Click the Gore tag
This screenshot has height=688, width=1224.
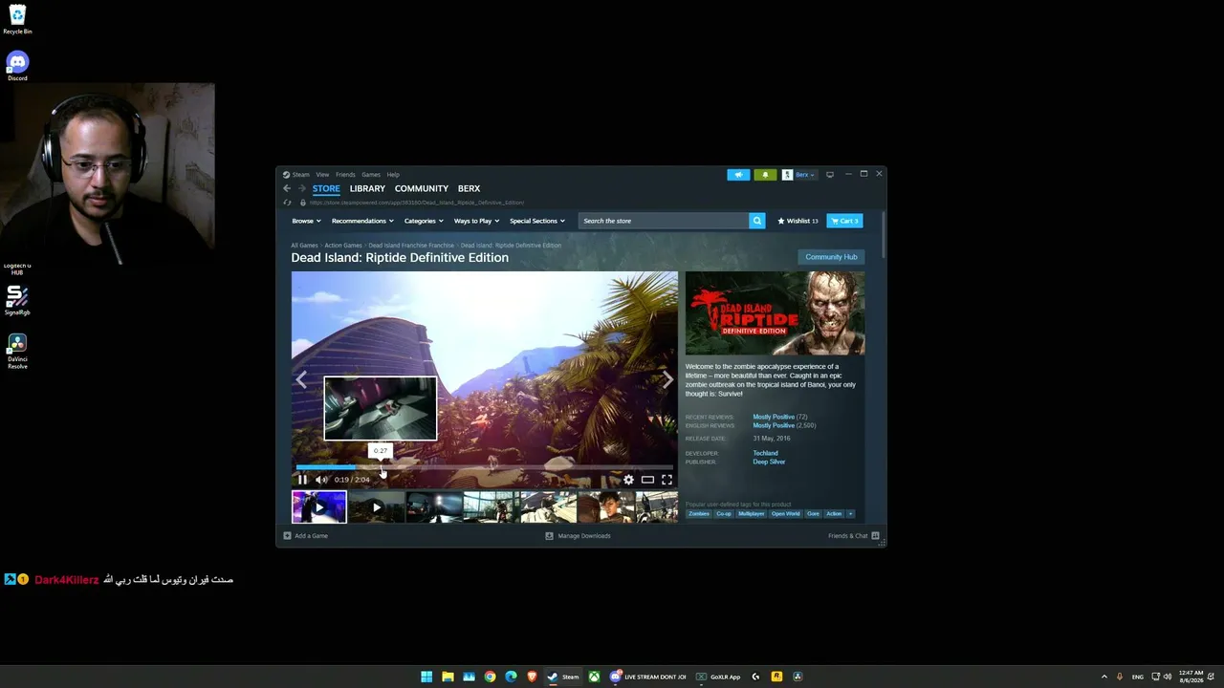coord(813,514)
